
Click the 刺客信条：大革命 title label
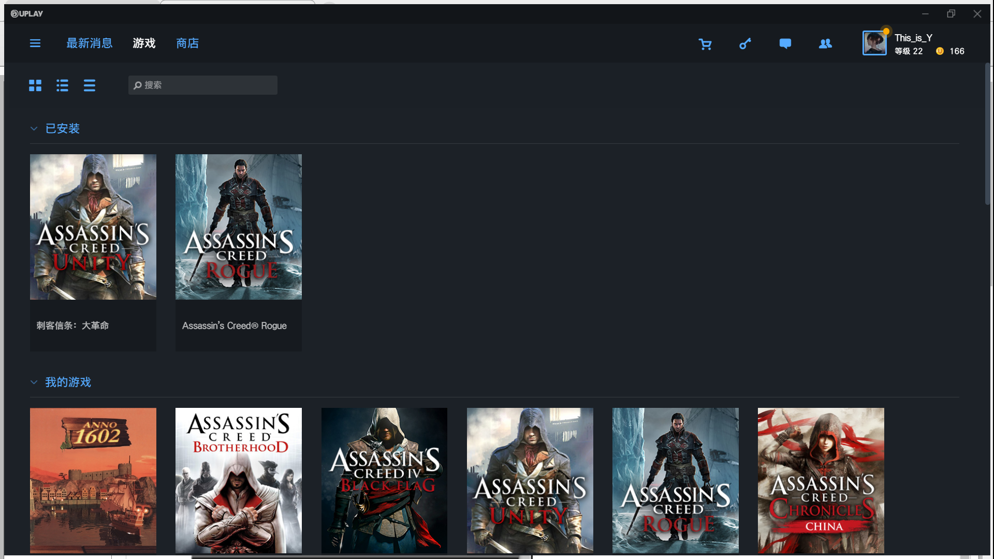coord(72,326)
